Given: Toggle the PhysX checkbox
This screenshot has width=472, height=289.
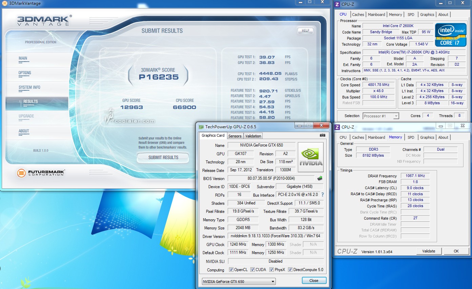Looking at the screenshot, I should (x=272, y=270).
